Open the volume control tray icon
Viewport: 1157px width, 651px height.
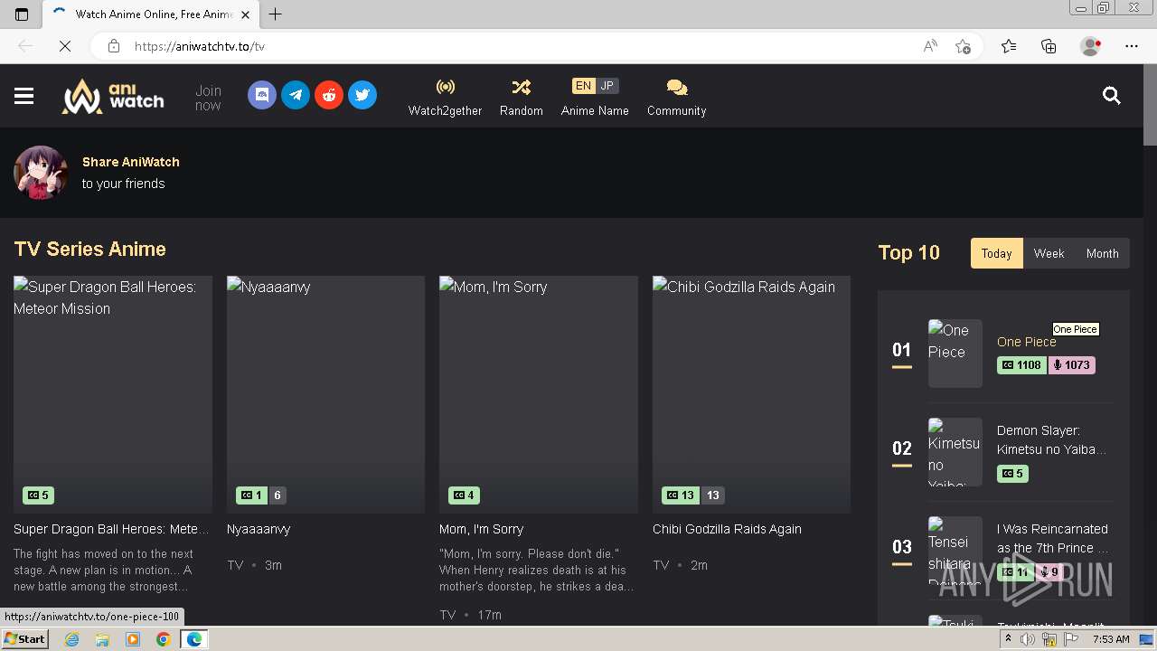1028,639
